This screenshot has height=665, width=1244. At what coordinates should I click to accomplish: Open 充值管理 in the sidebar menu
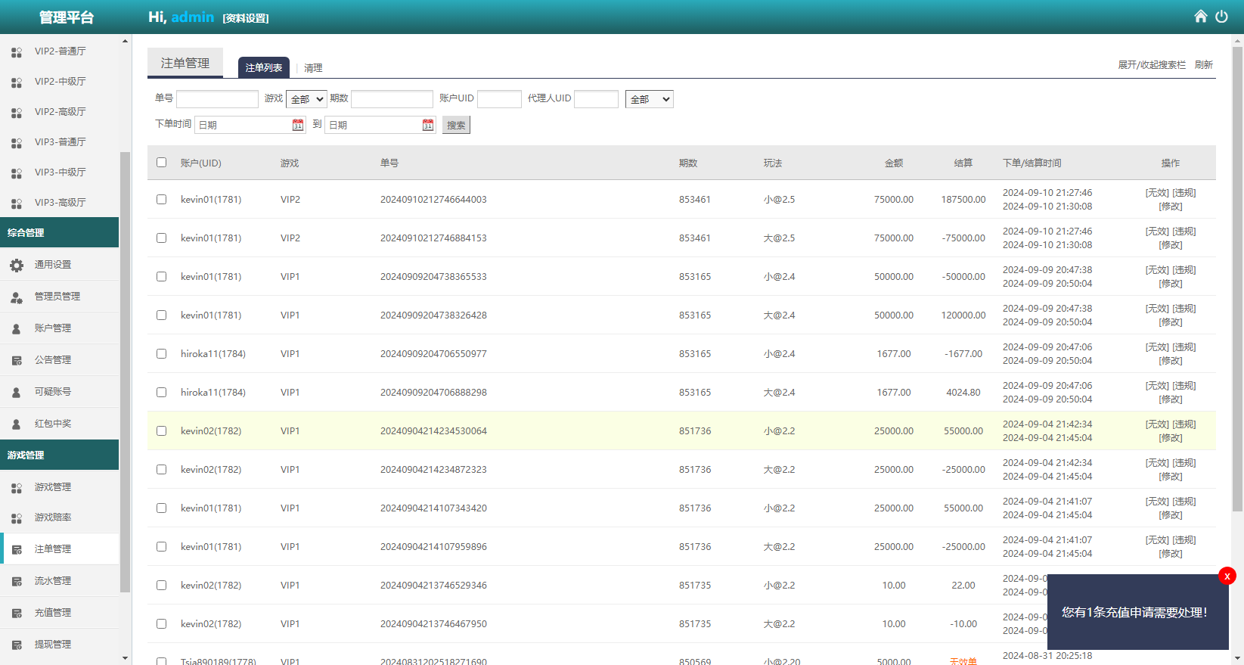pos(53,613)
